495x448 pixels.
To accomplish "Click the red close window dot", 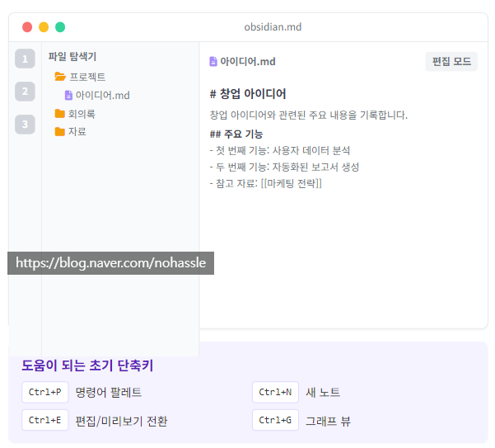I will pyautogui.click(x=27, y=27).
